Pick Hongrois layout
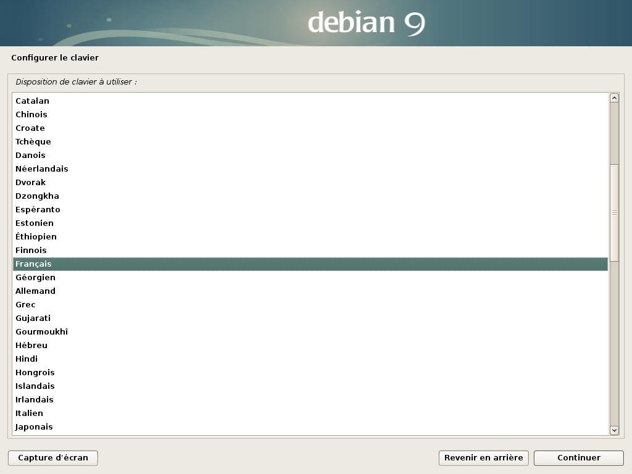The height and width of the screenshot is (474, 632). [x=310, y=372]
